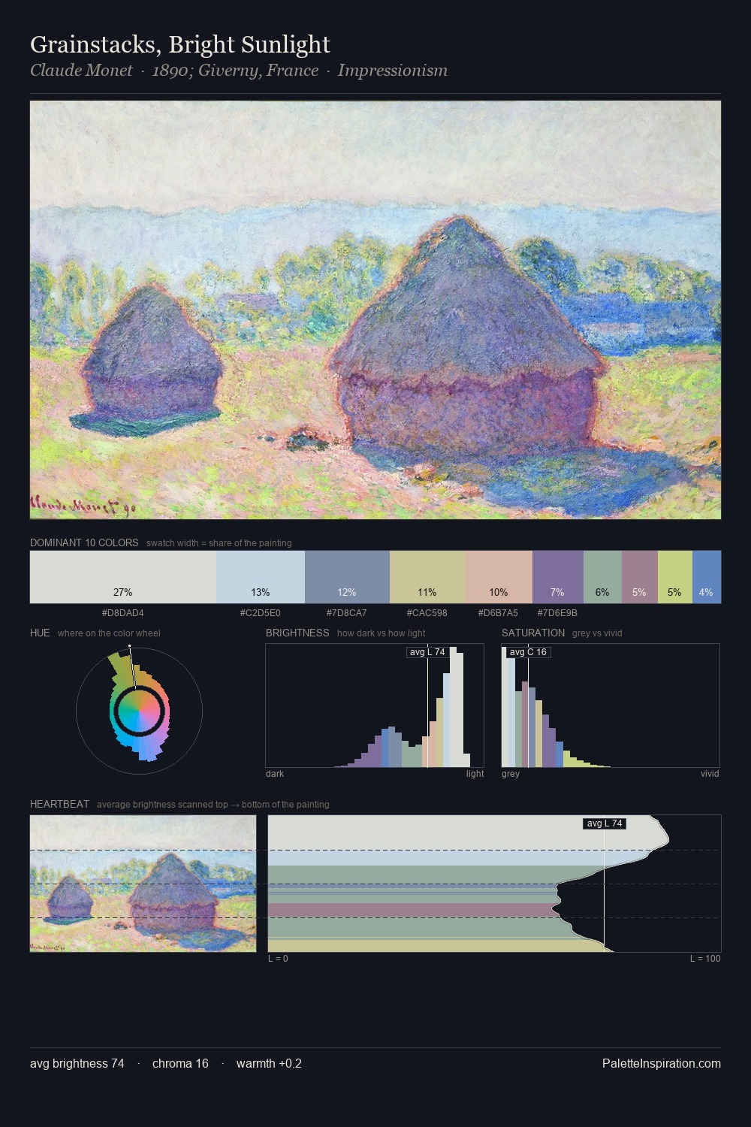Screen dimensions: 751x1127
Task: Click the small heartbeat painting thumbnail
Action: pos(143,884)
